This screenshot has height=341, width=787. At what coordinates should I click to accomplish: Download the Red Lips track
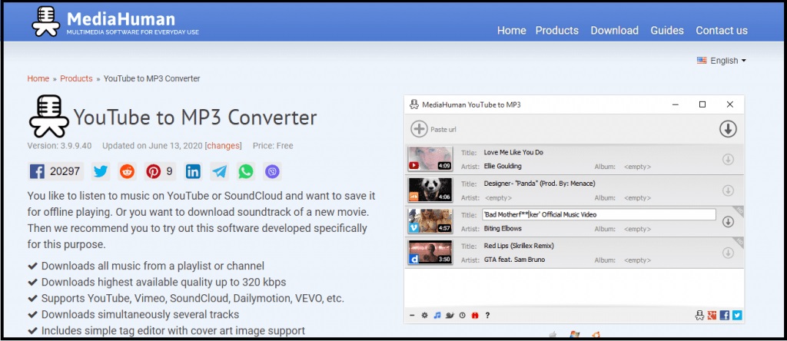click(728, 253)
